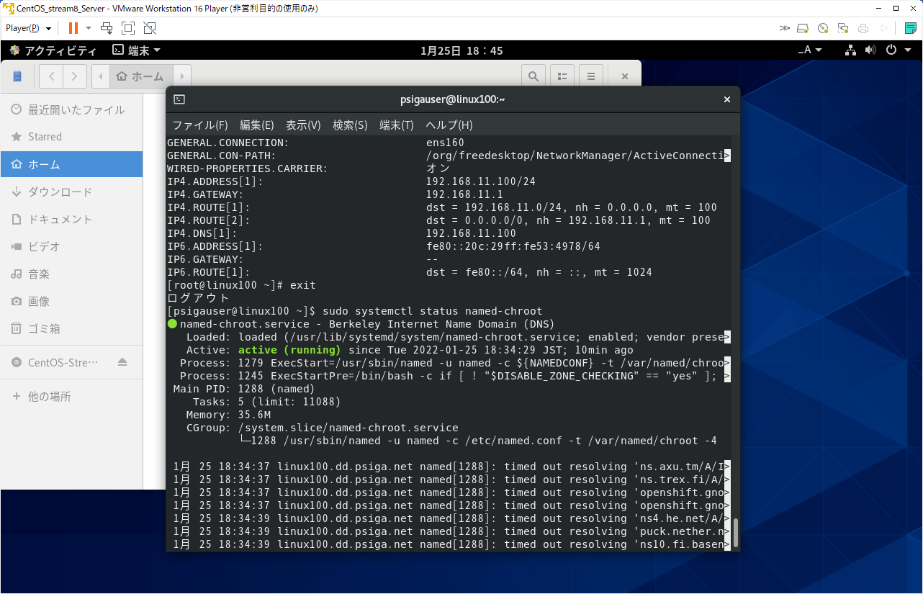Click the アクティビティ button
Screen dimensions: 923x594
[x=53, y=50]
